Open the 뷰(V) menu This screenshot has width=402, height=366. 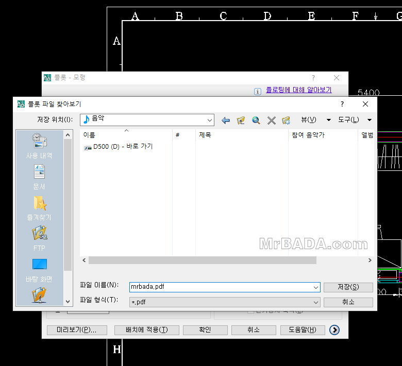pyautogui.click(x=308, y=119)
